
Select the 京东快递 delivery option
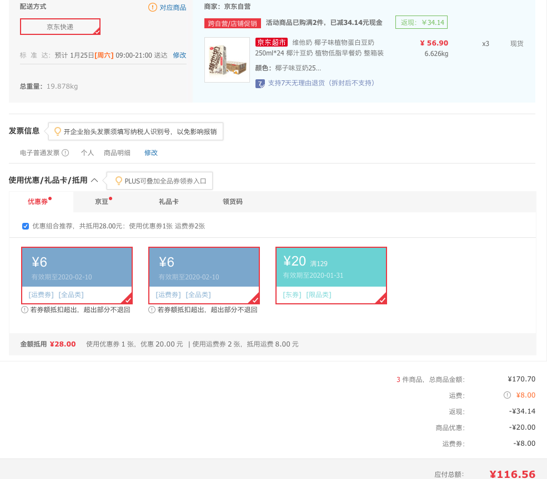(x=60, y=27)
